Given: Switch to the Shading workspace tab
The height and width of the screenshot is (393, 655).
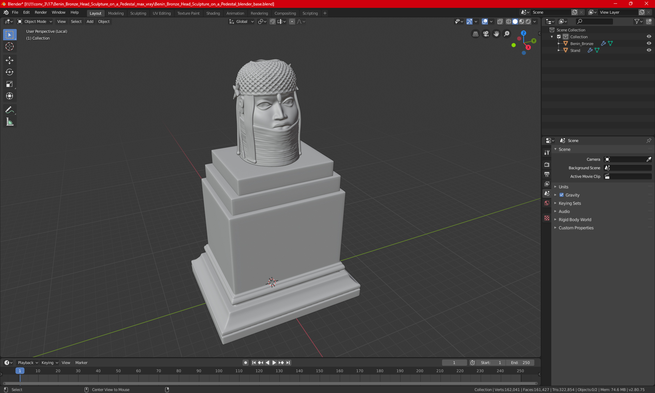Looking at the screenshot, I should pos(213,13).
